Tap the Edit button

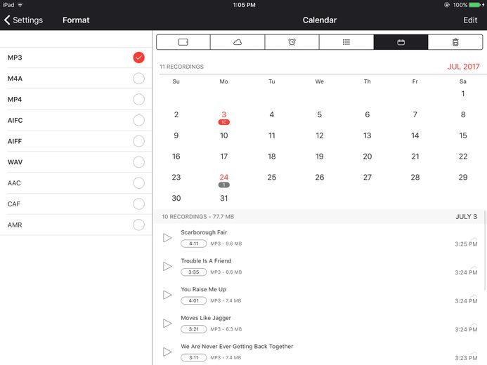point(470,20)
